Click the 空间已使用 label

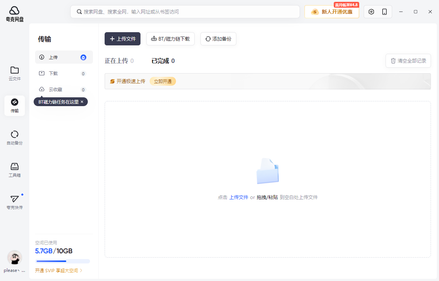pyautogui.click(x=46, y=243)
